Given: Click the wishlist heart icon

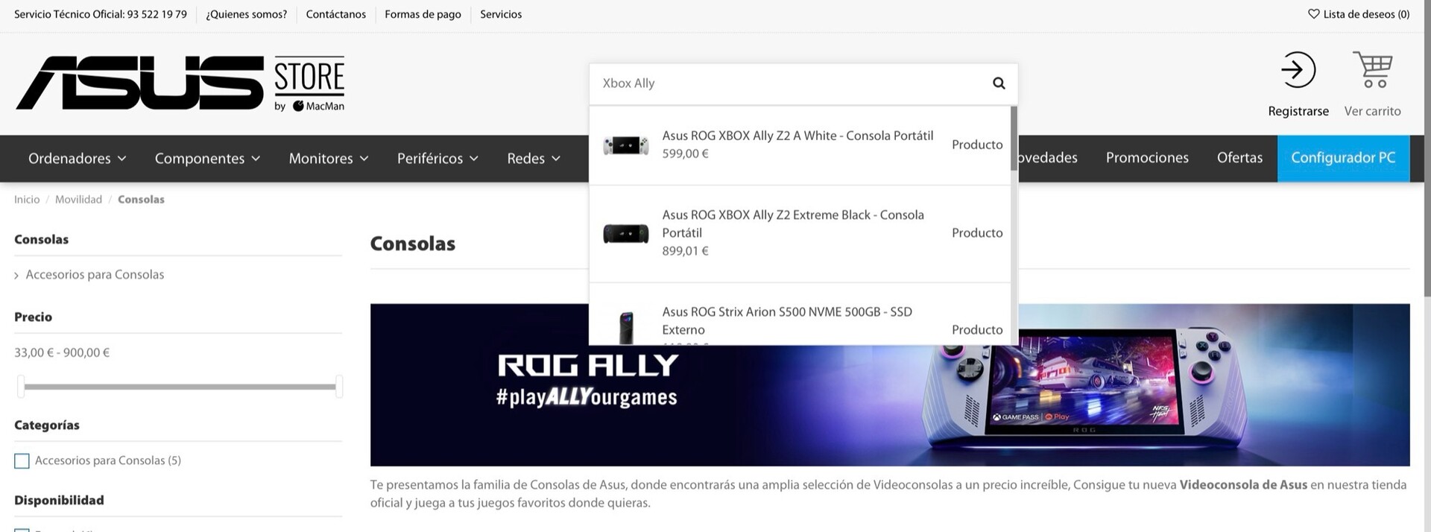Looking at the screenshot, I should [1313, 13].
